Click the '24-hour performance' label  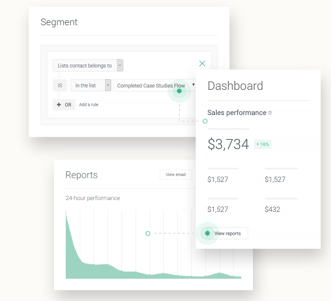[93, 198]
